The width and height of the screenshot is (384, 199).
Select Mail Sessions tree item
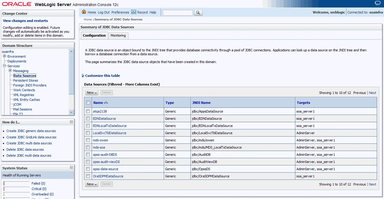pos(23,109)
